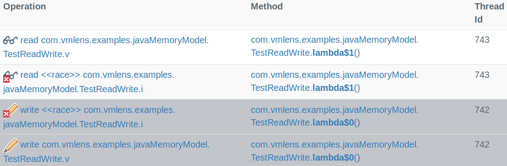Screen dimensions: 507x166
Task: Open the read TestReadWrite.v operation link
Action: click(x=106, y=47)
